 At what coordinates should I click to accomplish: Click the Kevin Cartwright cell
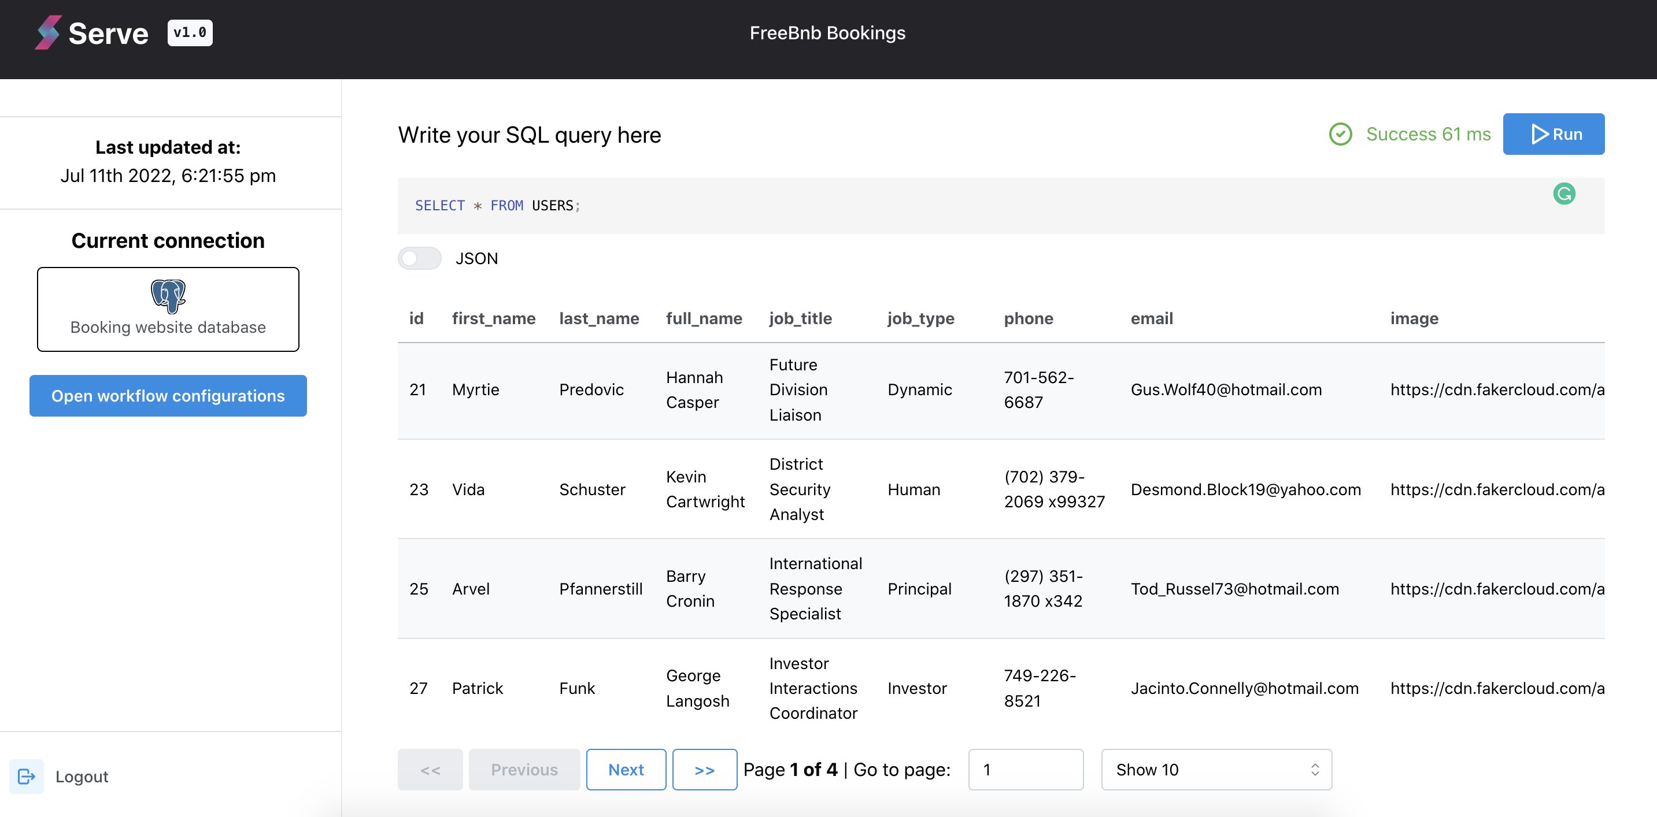(705, 489)
